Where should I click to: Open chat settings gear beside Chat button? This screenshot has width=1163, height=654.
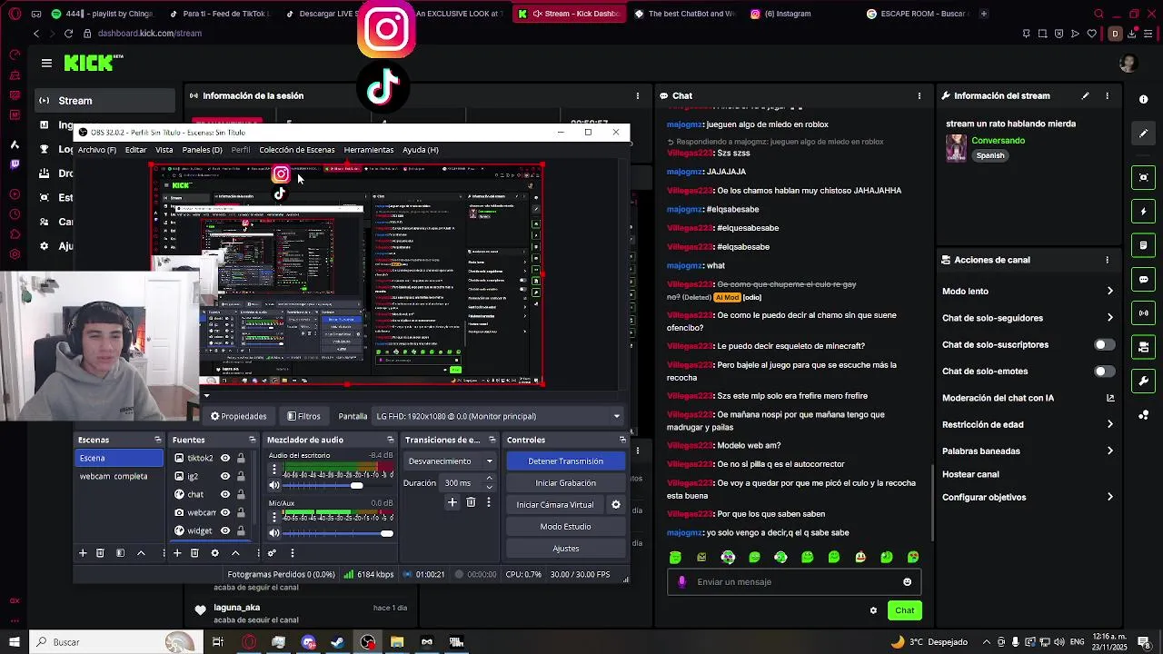click(x=874, y=610)
